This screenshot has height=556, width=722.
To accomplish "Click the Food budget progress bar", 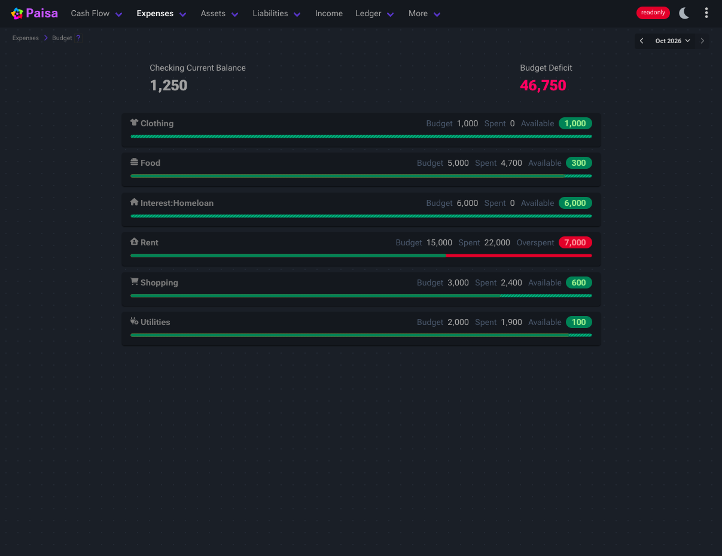I will 361,176.
